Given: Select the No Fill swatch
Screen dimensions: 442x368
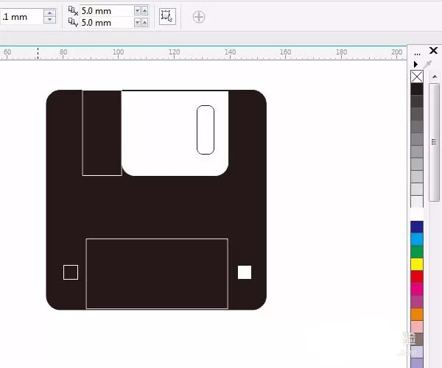Looking at the screenshot, I should click(x=417, y=77).
